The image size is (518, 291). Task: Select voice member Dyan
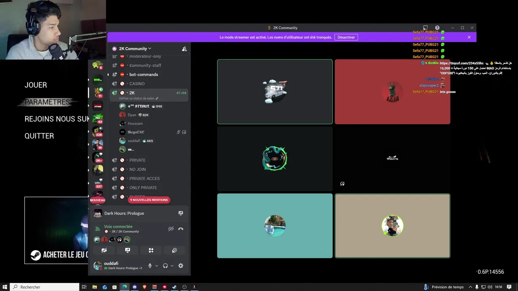click(x=132, y=115)
